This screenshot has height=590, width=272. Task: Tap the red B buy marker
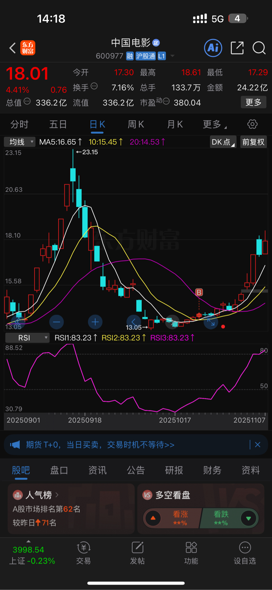click(x=199, y=292)
